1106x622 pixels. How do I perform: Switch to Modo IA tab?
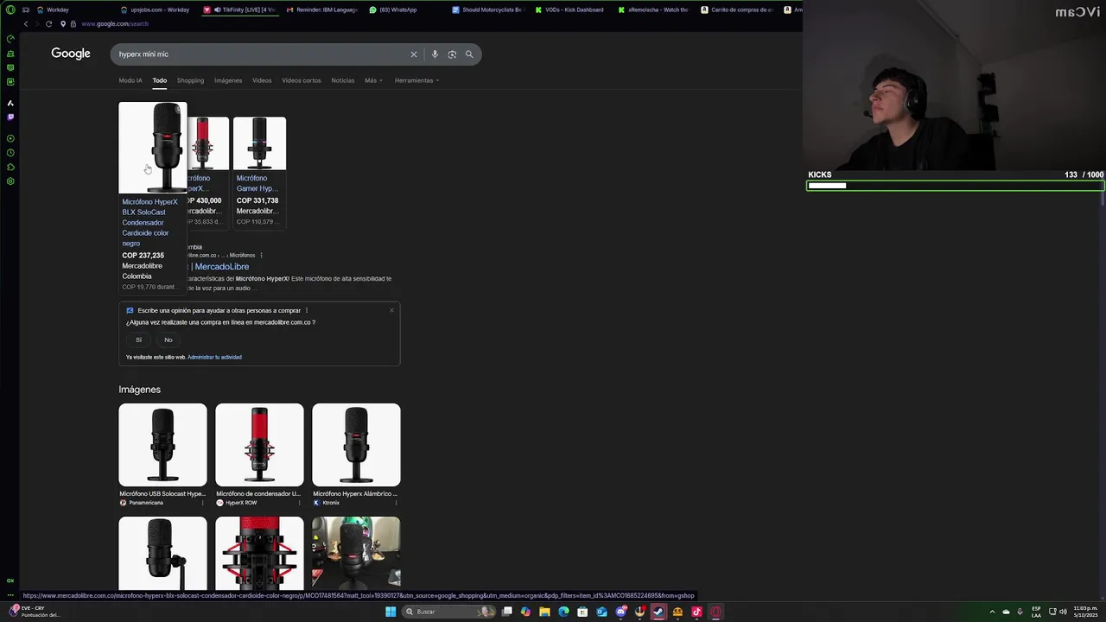tap(130, 80)
